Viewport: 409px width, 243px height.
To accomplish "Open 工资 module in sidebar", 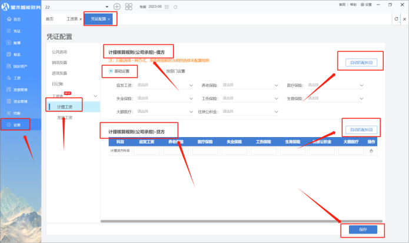I will point(16,78).
